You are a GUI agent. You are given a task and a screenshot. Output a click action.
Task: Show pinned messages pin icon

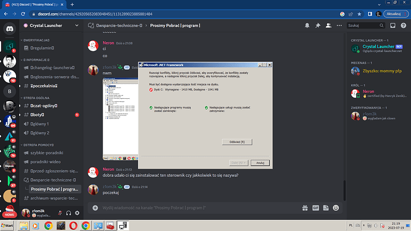317,26
